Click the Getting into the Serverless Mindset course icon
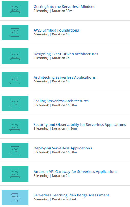 click(15, 9)
